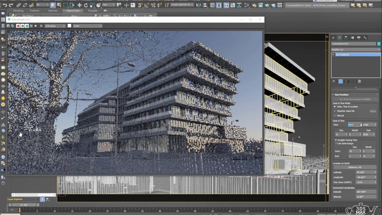Select the Undo icon on main toolbar

(x=5, y=5)
